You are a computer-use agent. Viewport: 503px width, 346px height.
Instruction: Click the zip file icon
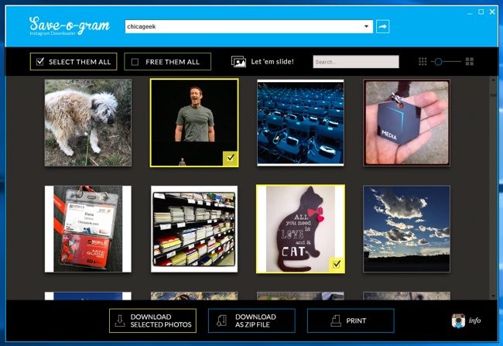pos(221,320)
